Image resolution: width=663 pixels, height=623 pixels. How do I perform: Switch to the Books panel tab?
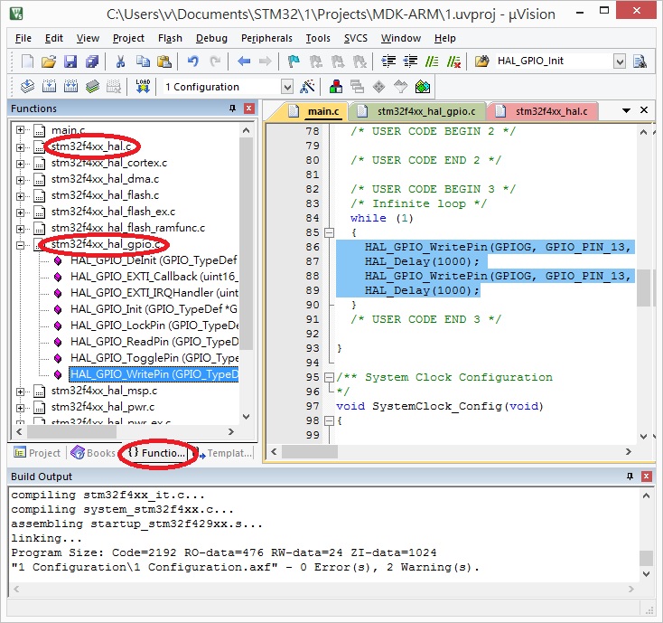coord(93,453)
